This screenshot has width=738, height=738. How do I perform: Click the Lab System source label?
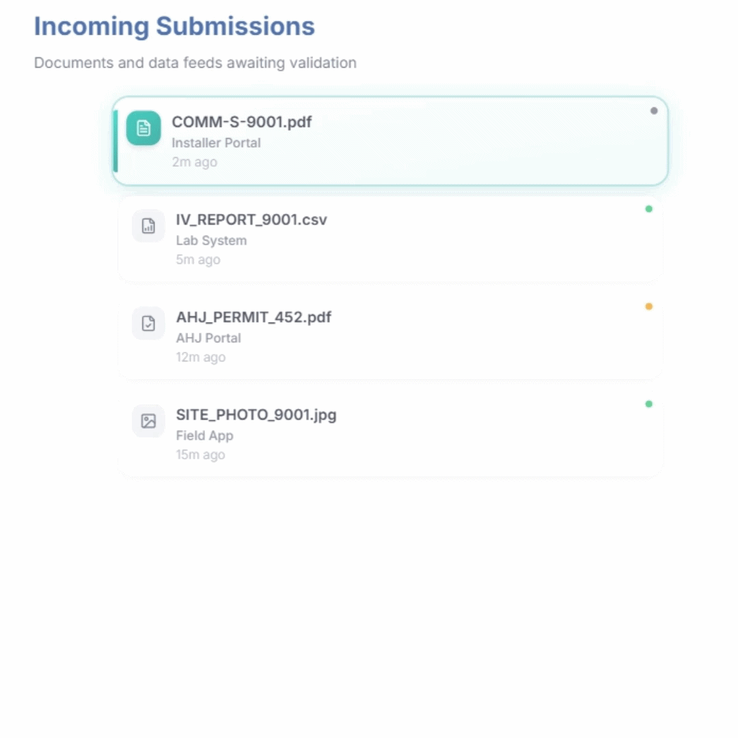click(211, 241)
